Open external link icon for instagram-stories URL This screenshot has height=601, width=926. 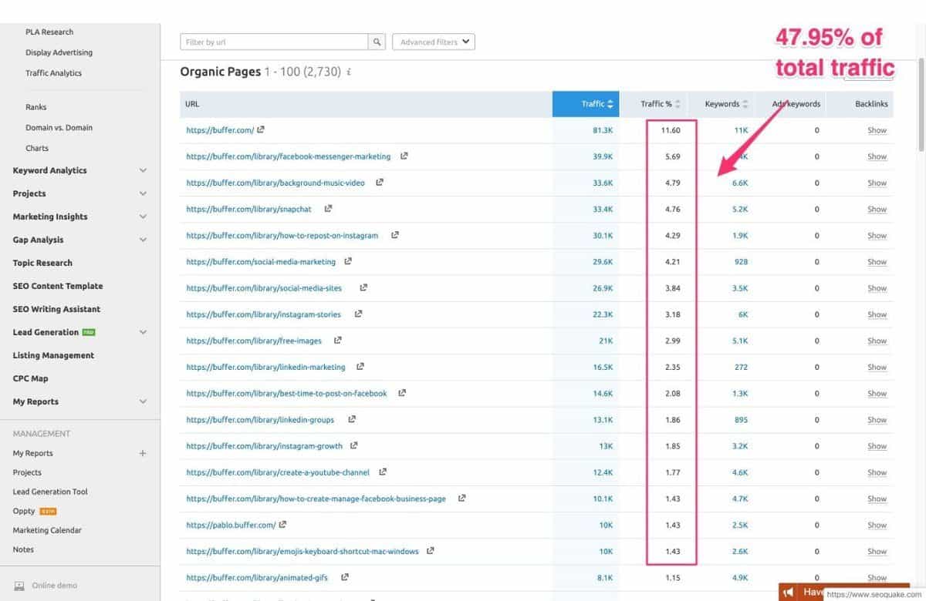pyautogui.click(x=358, y=314)
